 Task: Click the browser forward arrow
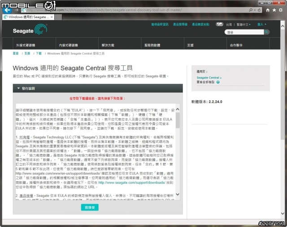pyautogui.click(x=17, y=10)
